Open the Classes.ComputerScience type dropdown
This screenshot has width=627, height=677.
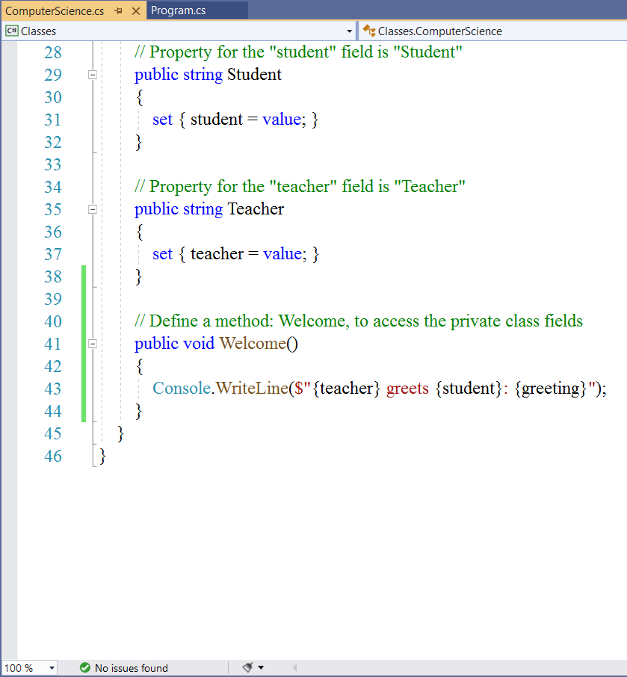click(x=493, y=31)
